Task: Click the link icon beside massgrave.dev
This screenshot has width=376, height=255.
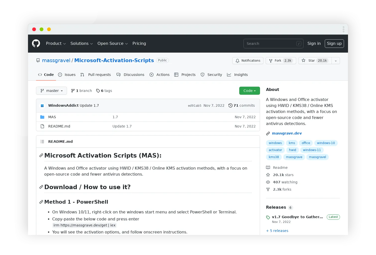Action: 268,133
